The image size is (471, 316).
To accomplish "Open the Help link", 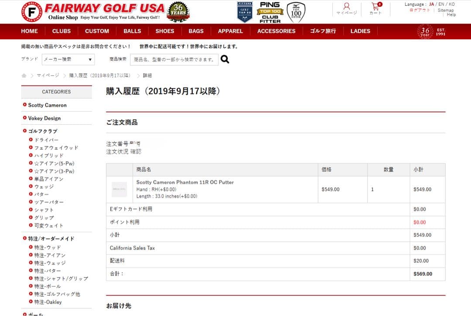I will [451, 14].
